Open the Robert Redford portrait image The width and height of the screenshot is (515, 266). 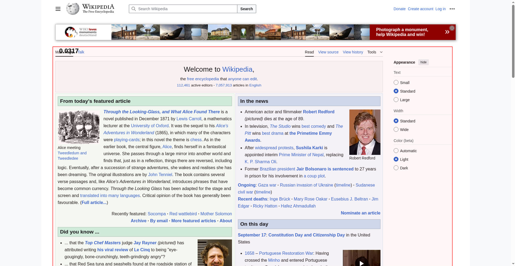(x=365, y=132)
